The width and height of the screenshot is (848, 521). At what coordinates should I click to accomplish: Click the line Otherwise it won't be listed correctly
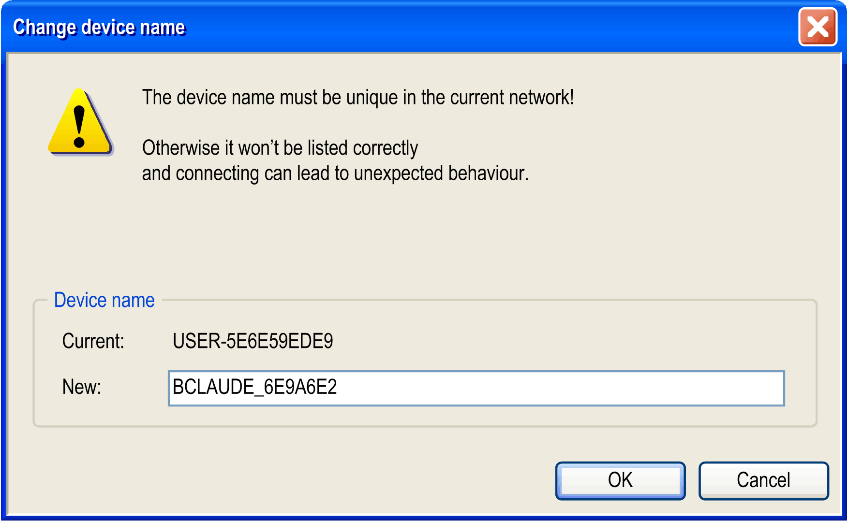click(280, 148)
